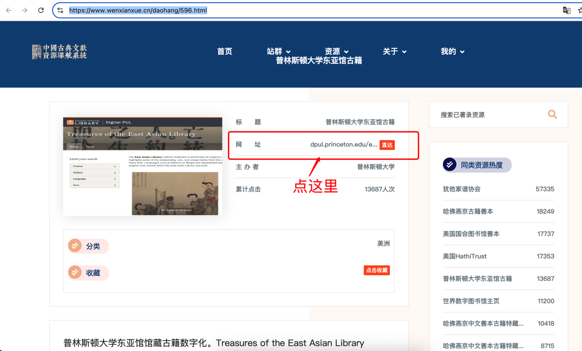Reload the page with refresh icon
The image size is (582, 351).
pos(41,10)
